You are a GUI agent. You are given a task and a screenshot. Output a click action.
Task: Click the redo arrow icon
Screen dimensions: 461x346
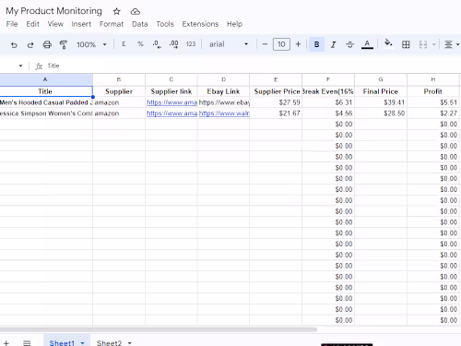pyautogui.click(x=30, y=45)
